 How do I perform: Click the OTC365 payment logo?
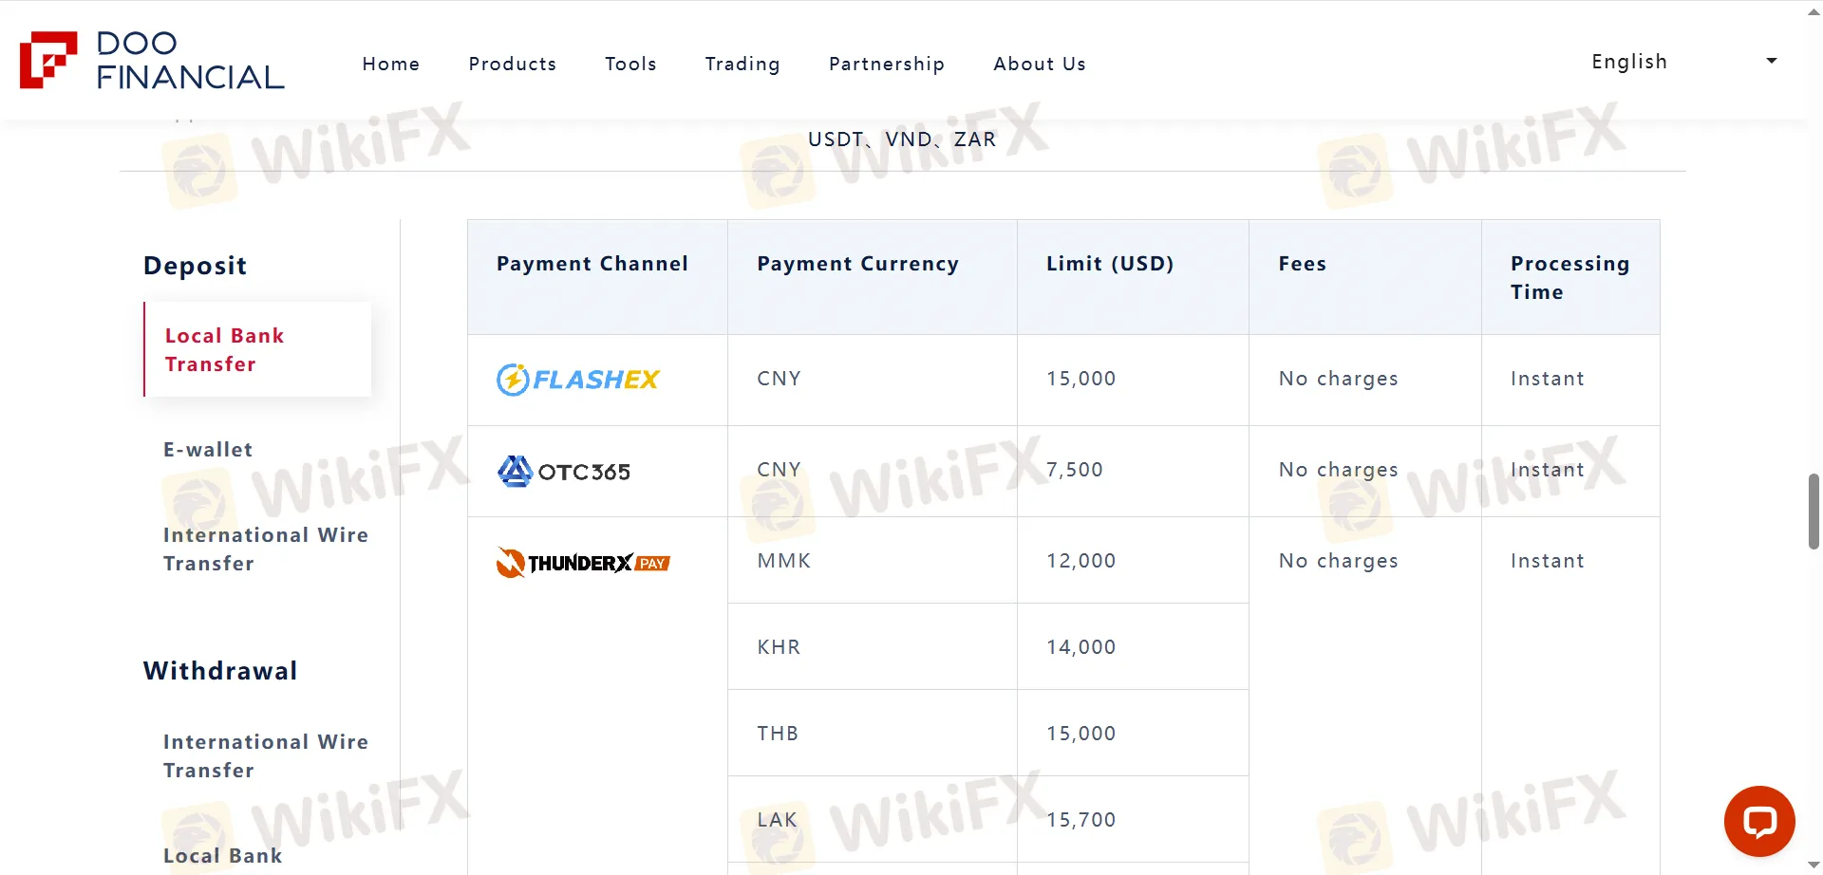click(x=564, y=472)
